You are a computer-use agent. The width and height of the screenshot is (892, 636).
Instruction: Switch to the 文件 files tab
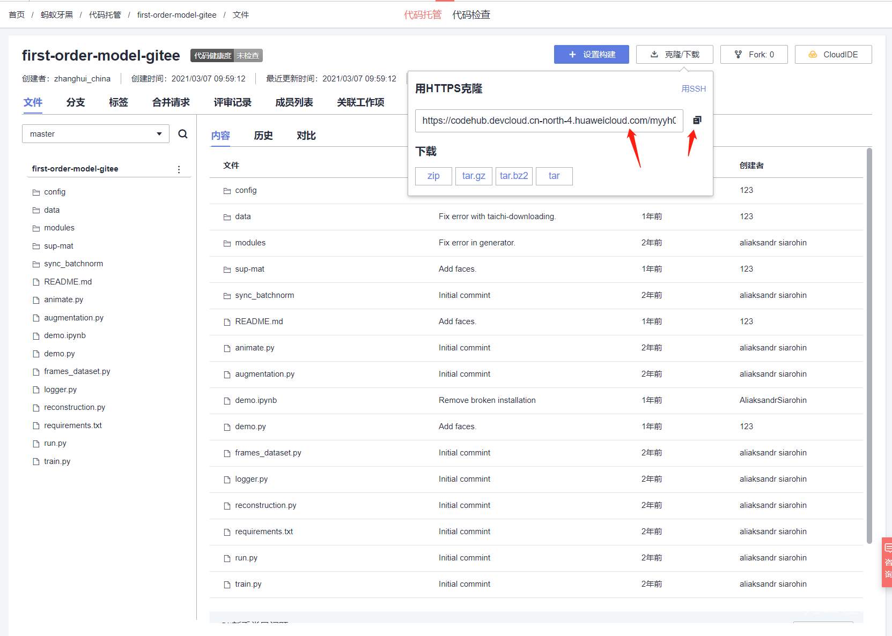click(33, 102)
